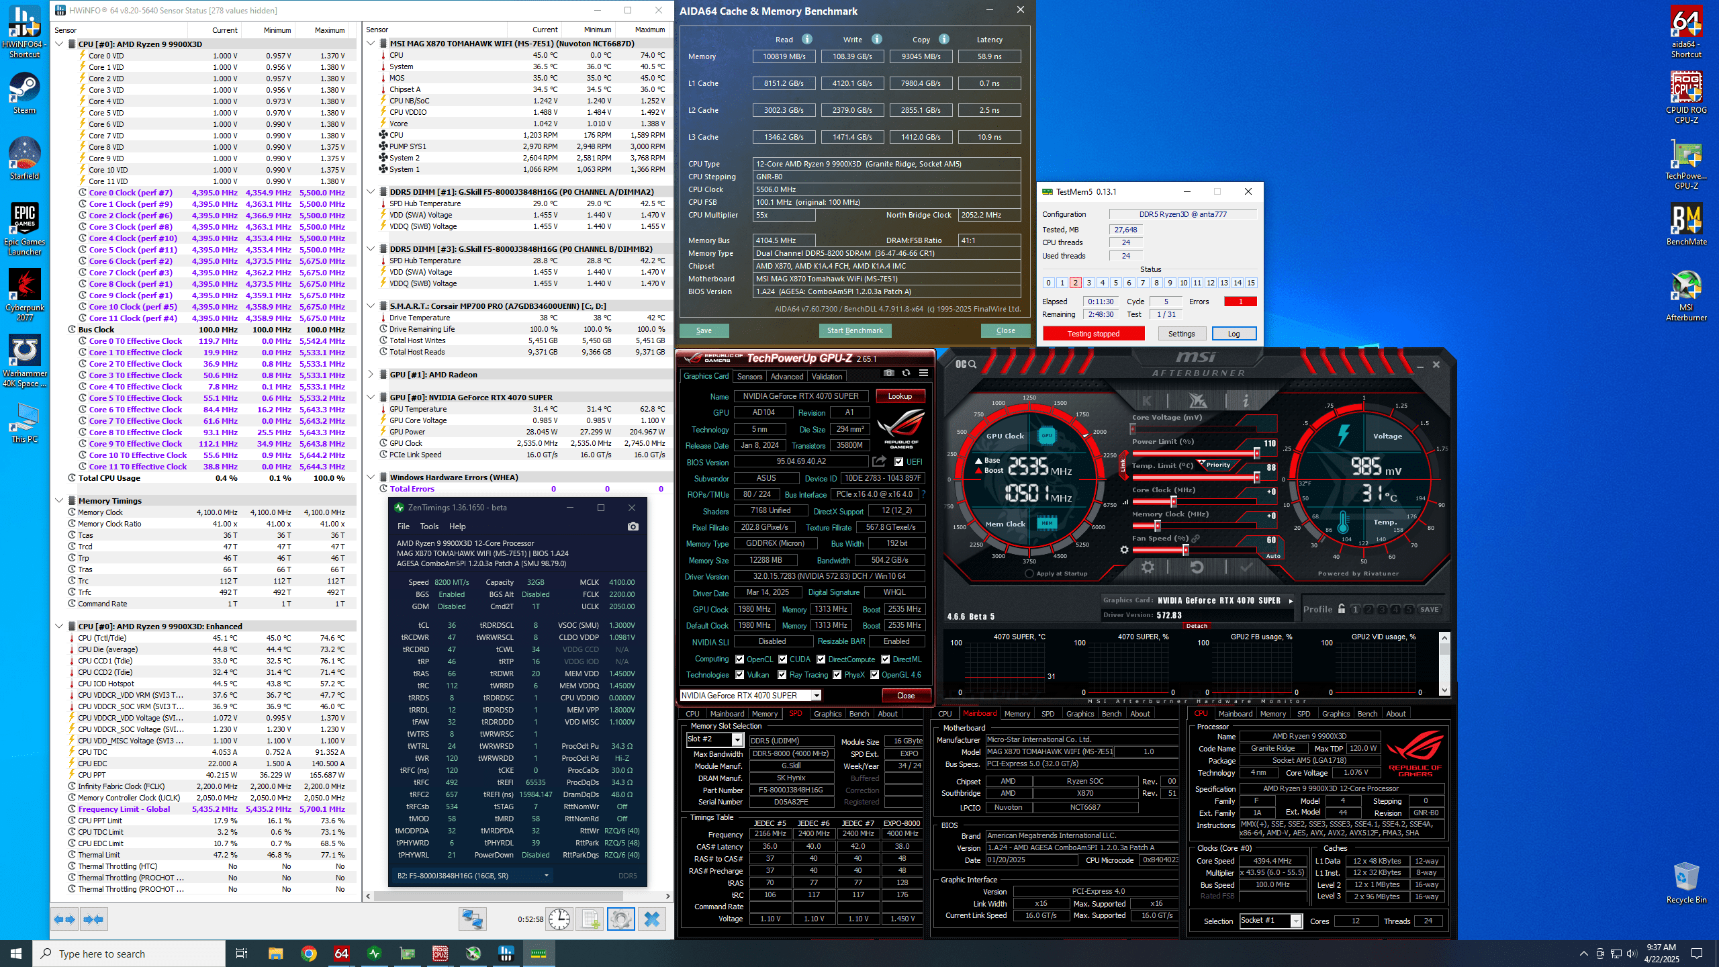
Task: Click GPU-Z refresh icon
Action: [906, 373]
